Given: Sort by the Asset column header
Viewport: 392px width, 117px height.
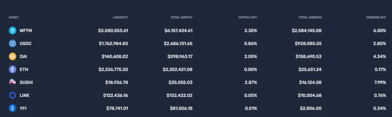Looking at the screenshot, I should click(13, 17).
